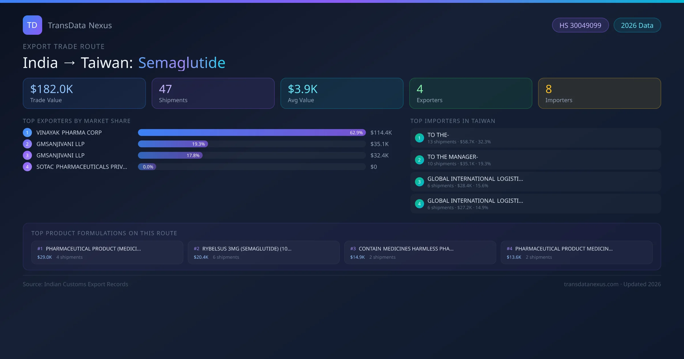This screenshot has height=359, width=684.
Task: Click the HS 30049099 badge
Action: (x=580, y=25)
